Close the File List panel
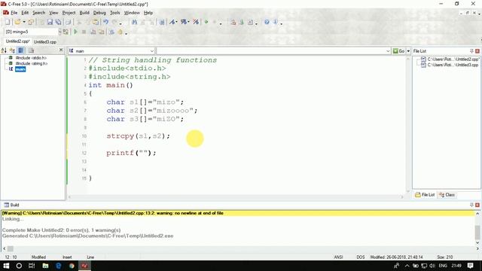This screenshot has width=482, height=271. click(x=477, y=51)
